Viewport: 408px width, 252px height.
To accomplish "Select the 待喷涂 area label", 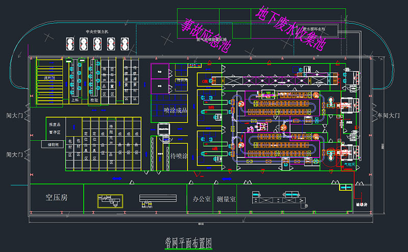I will (180, 157).
